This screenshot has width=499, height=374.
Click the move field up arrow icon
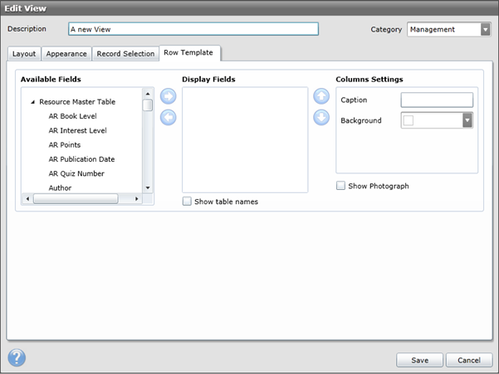coord(321,97)
